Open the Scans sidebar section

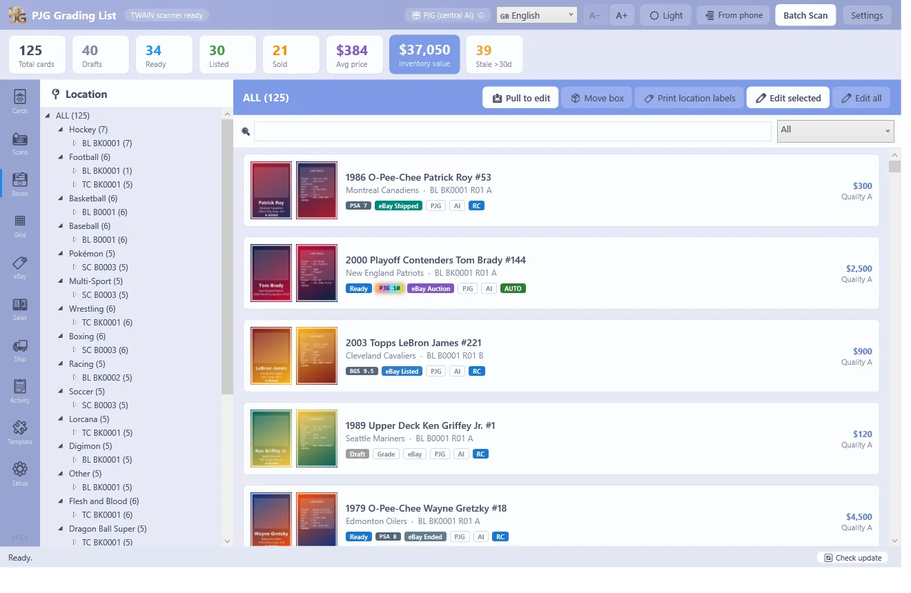tap(20, 143)
